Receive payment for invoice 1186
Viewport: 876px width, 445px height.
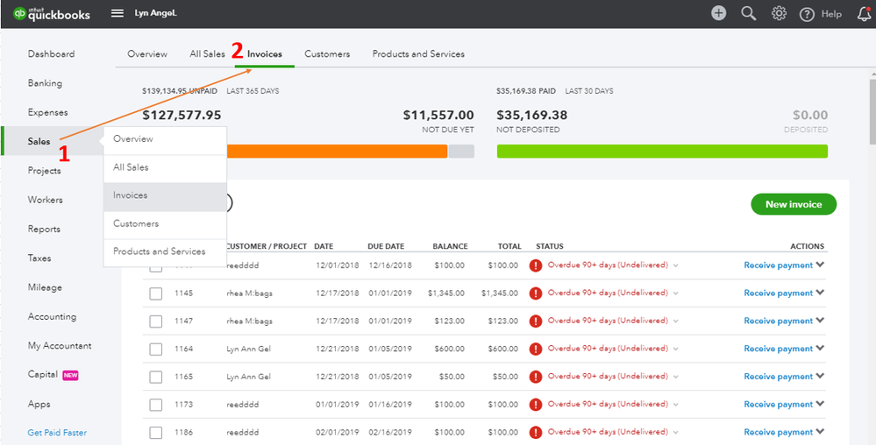779,432
